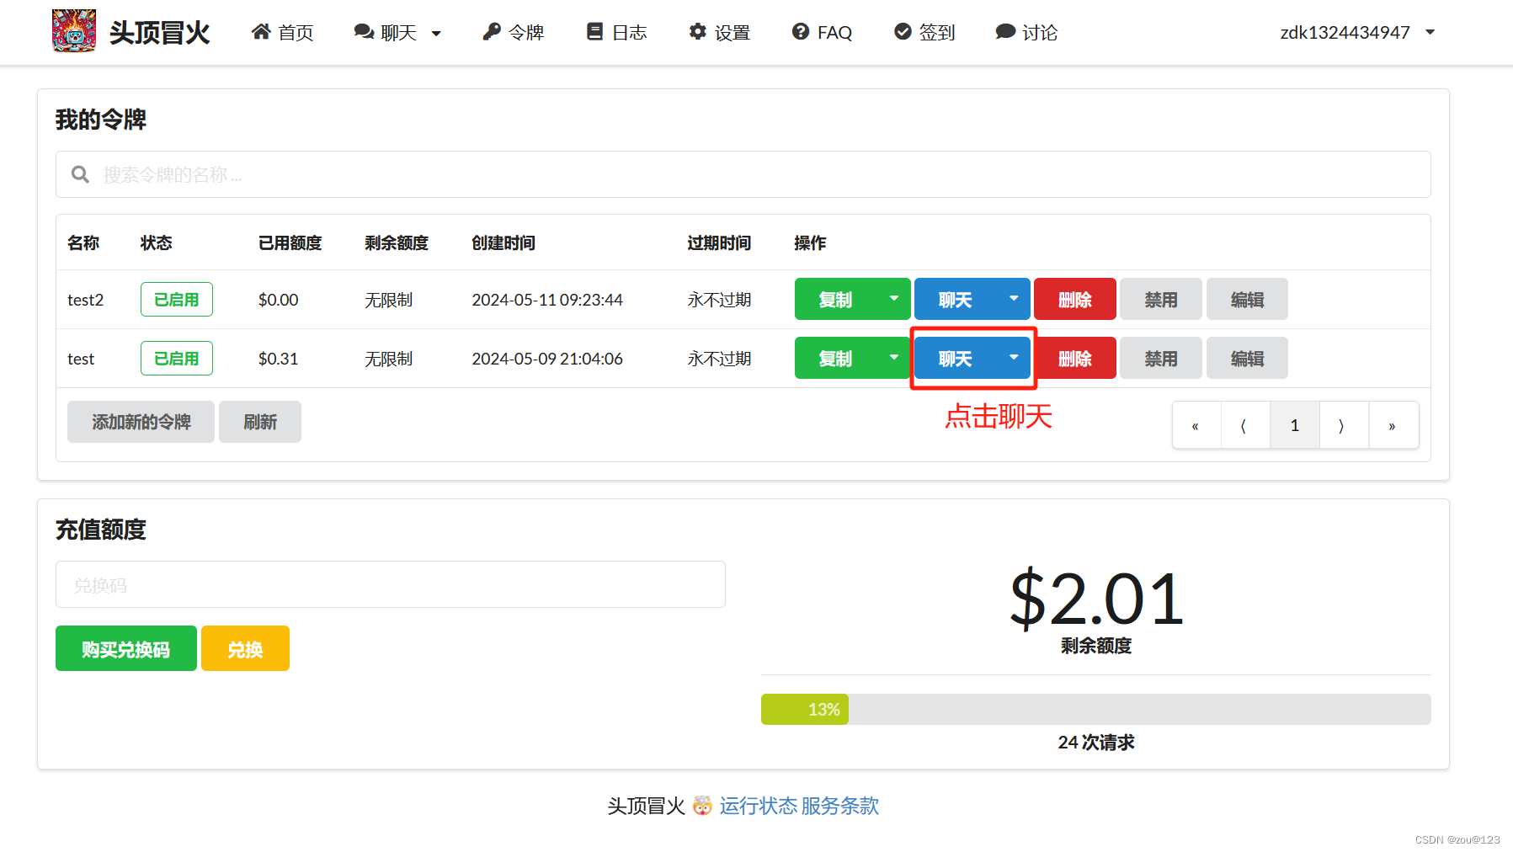
Task: Copy the test token with 复制
Action: [x=835, y=359]
